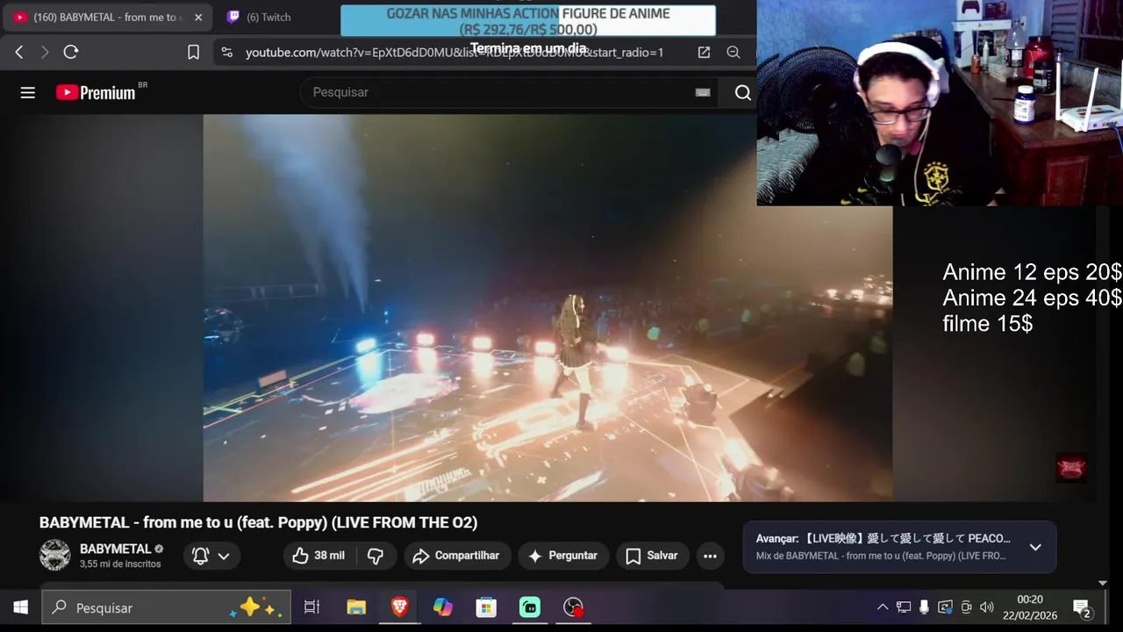Save video with Salvar button
Image resolution: width=1123 pixels, height=632 pixels.
click(x=652, y=556)
